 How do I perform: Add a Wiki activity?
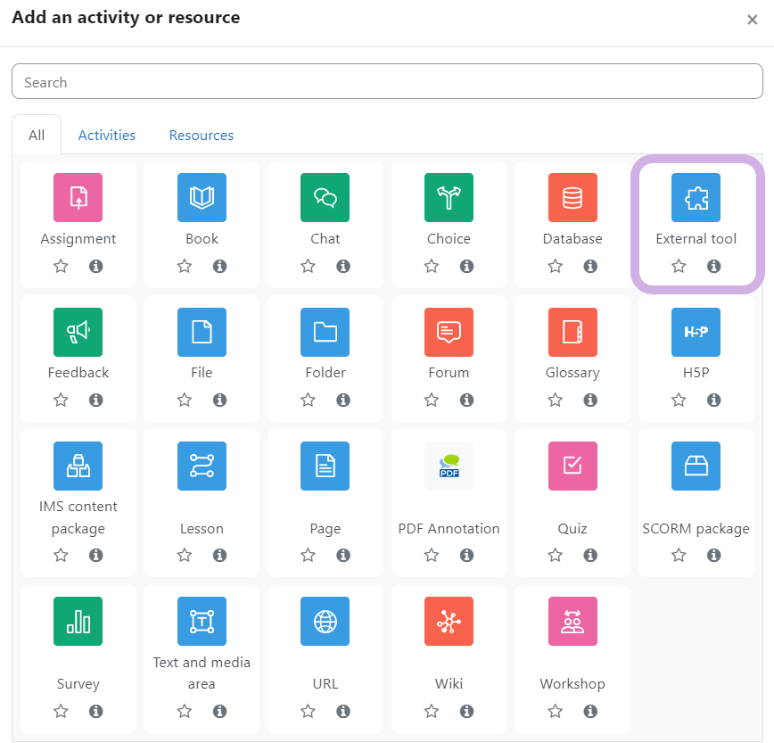coord(449,622)
